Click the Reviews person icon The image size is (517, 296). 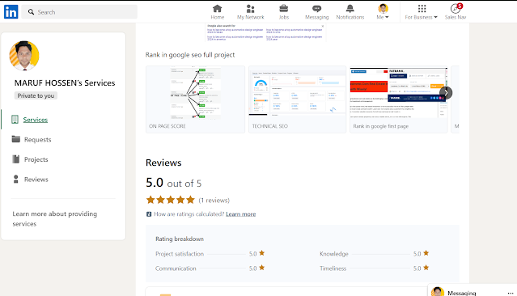point(15,179)
